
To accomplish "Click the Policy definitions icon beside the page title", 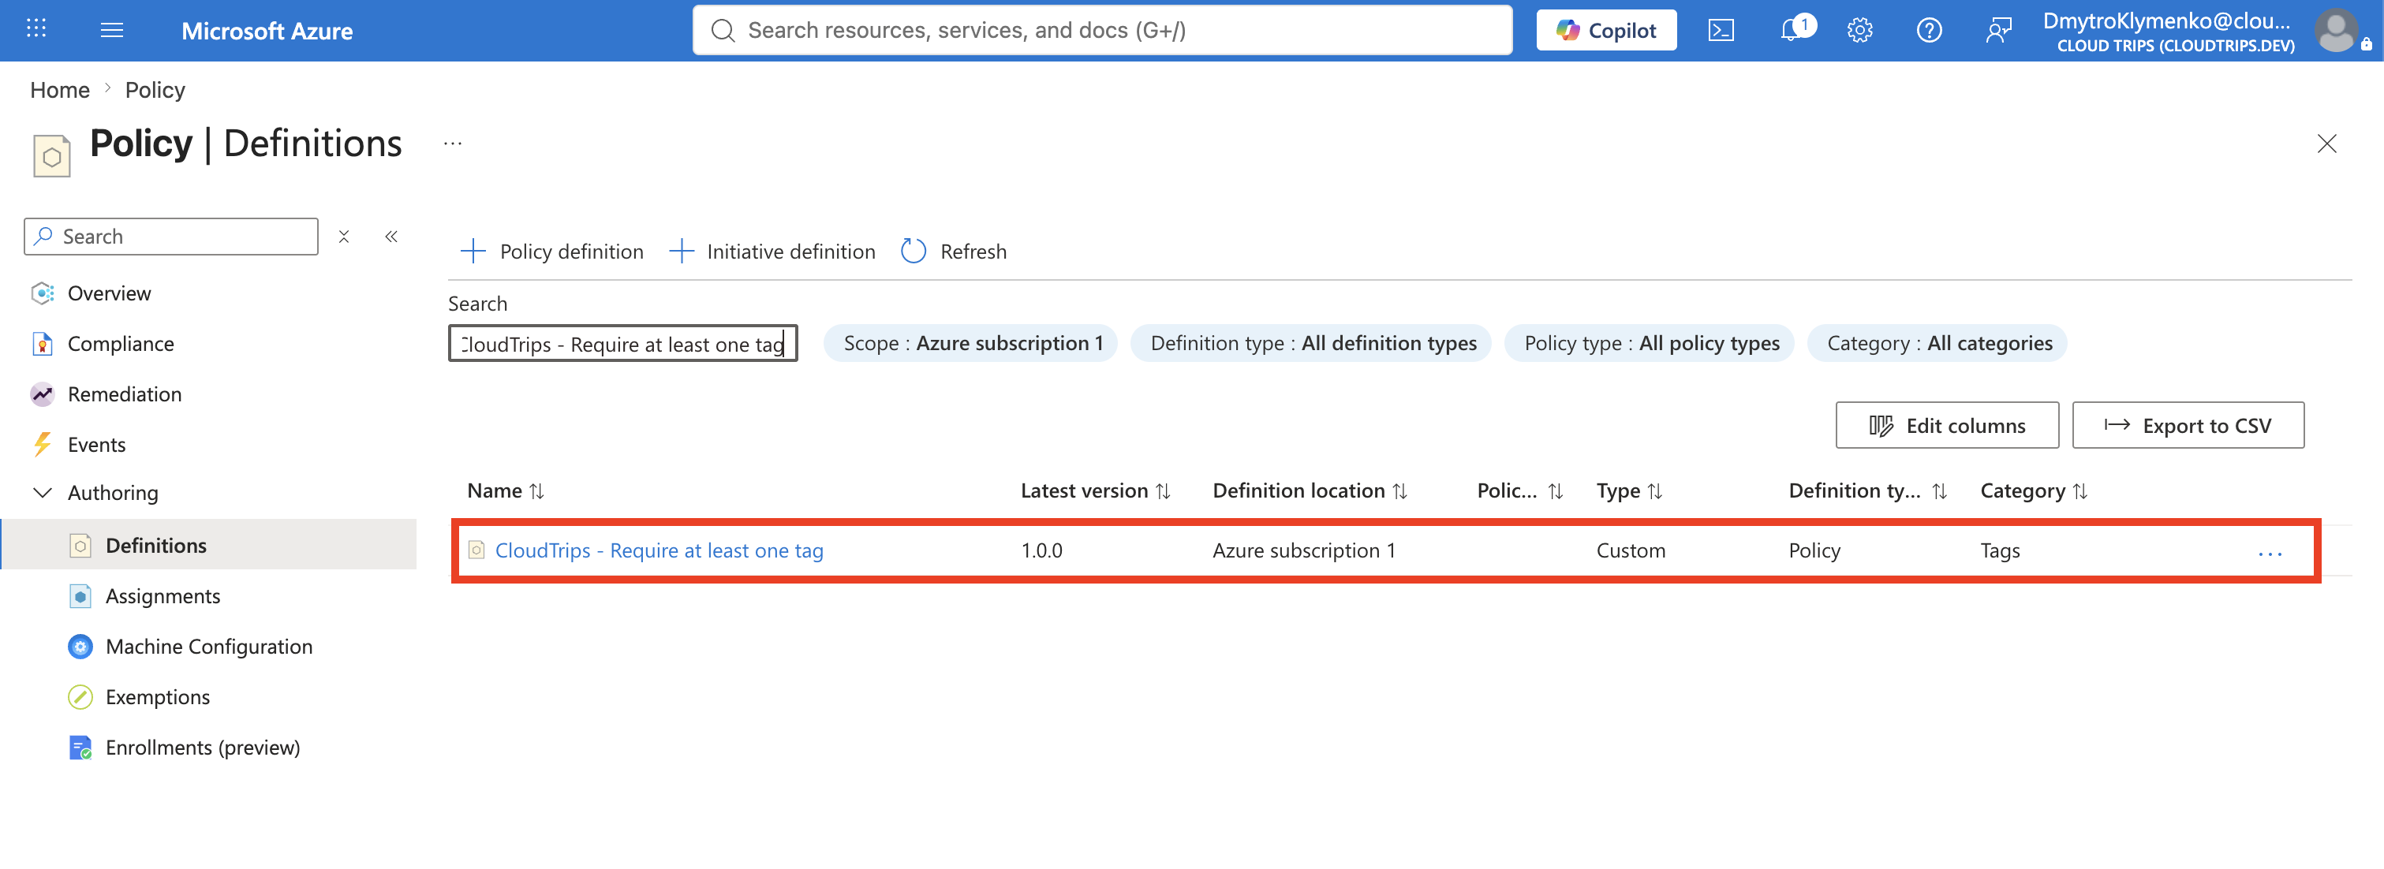I will [x=52, y=155].
